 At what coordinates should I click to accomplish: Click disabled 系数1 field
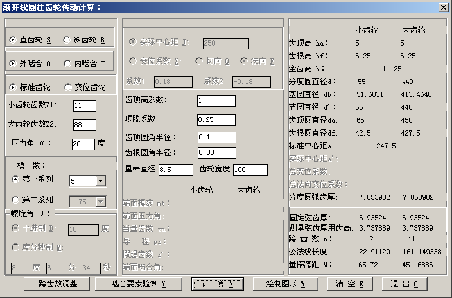(x=173, y=82)
